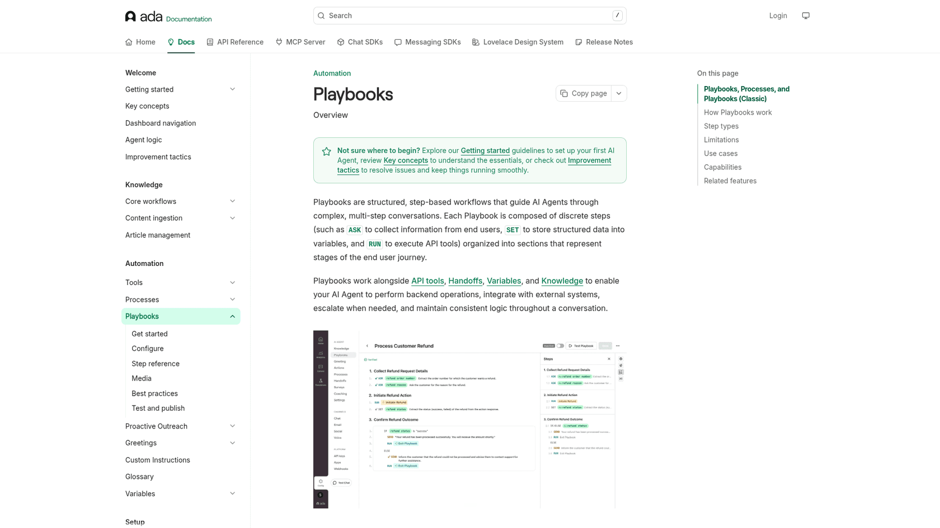Expand the Greetings section
The image size is (940, 528).
(232, 443)
